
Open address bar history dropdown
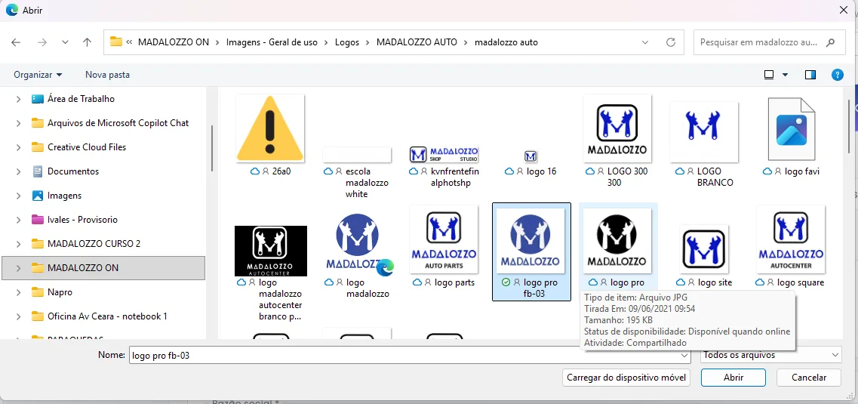point(645,42)
